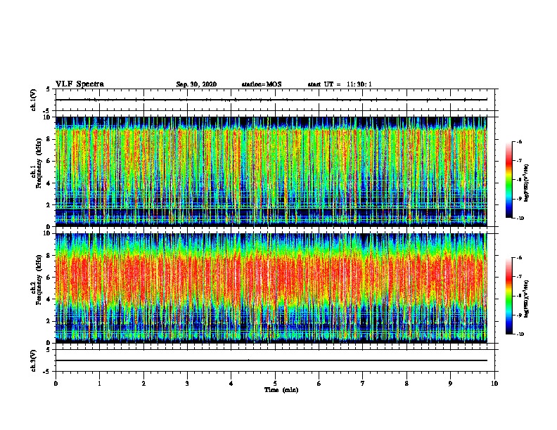
Task: Click the 'Time (min)' axis label
Action: tap(281, 390)
